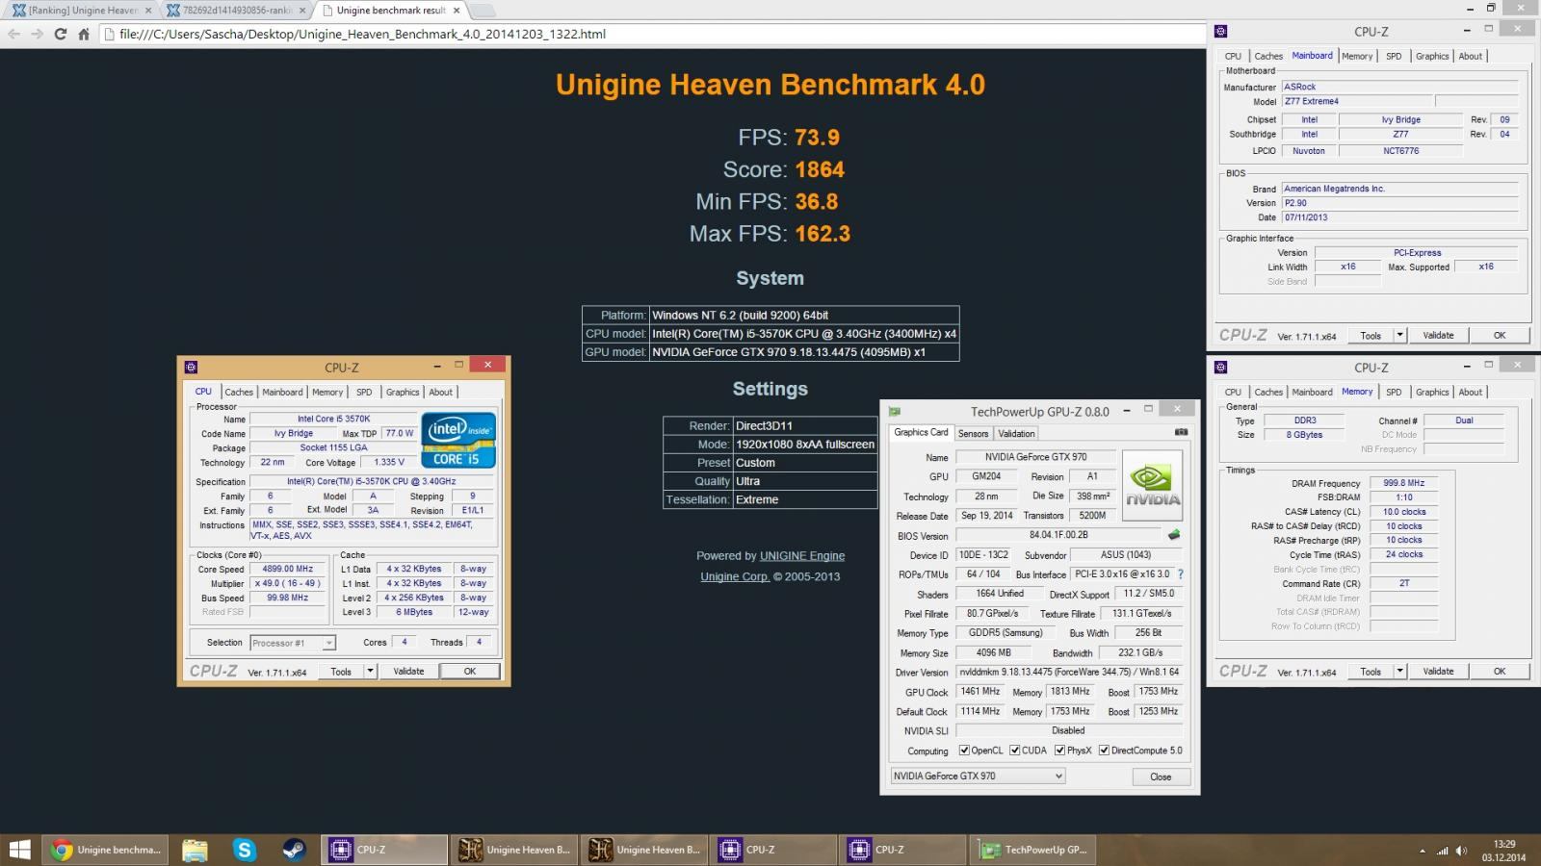Open Windows Start button
This screenshot has height=866, width=1541.
pos(19,850)
